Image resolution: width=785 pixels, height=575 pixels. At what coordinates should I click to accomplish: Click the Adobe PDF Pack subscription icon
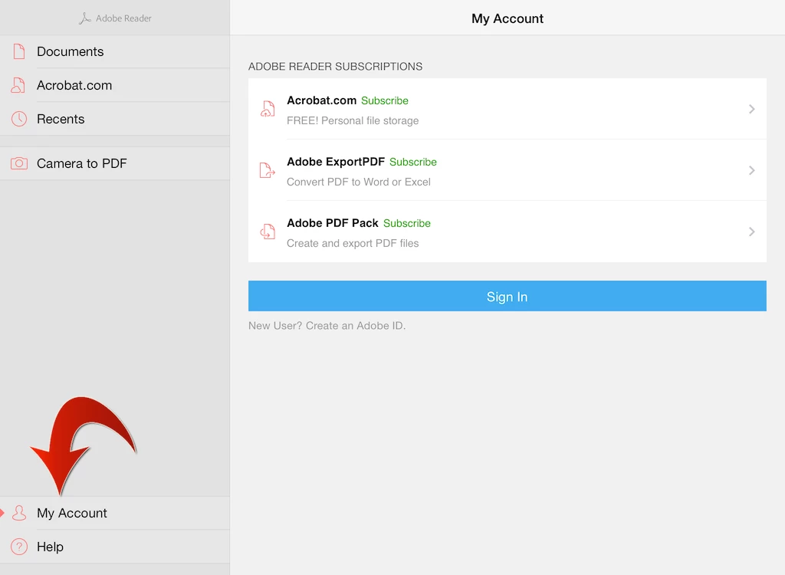point(268,232)
